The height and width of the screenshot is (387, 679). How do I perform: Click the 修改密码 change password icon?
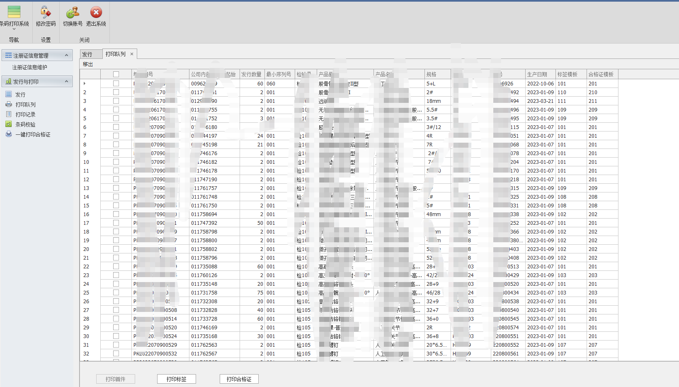[x=46, y=12]
